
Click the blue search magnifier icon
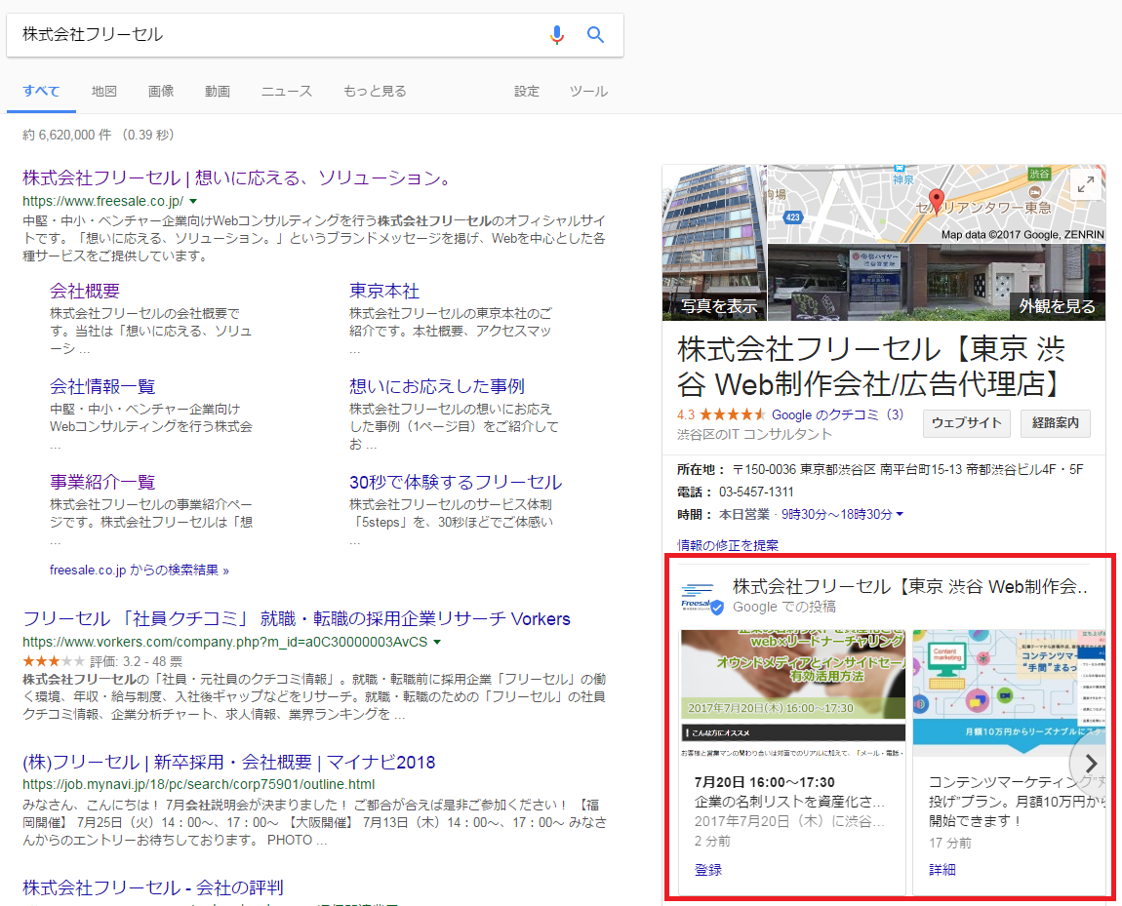click(x=595, y=34)
